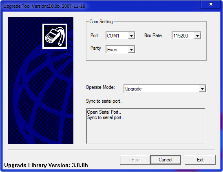Click 'Sync to serial port..' status label
Image resolution: width=223 pixels, height=172 pixels.
tap(104, 101)
